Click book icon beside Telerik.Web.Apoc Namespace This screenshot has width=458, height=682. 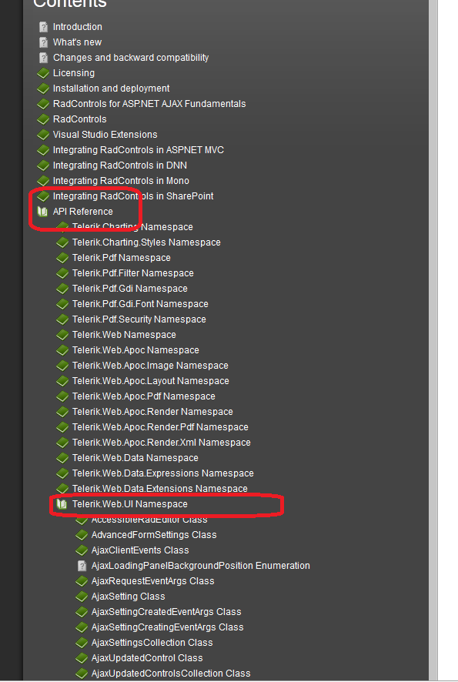62,350
